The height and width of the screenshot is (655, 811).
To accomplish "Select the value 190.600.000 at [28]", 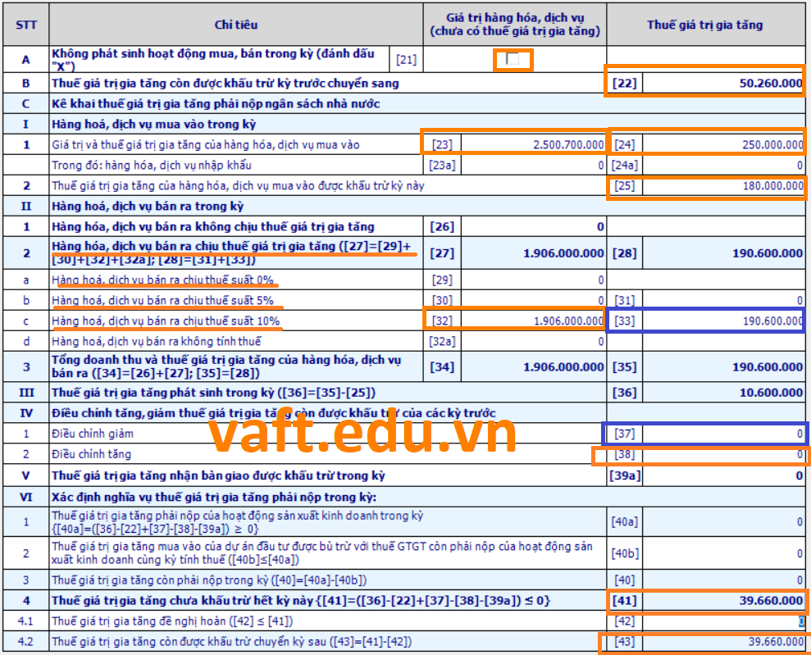I will click(x=768, y=253).
